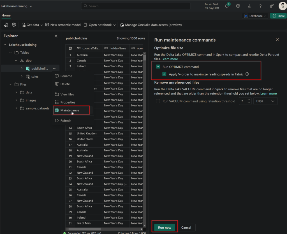287x234 pixels.
Task: Expand the data folder
Action: point(16,92)
